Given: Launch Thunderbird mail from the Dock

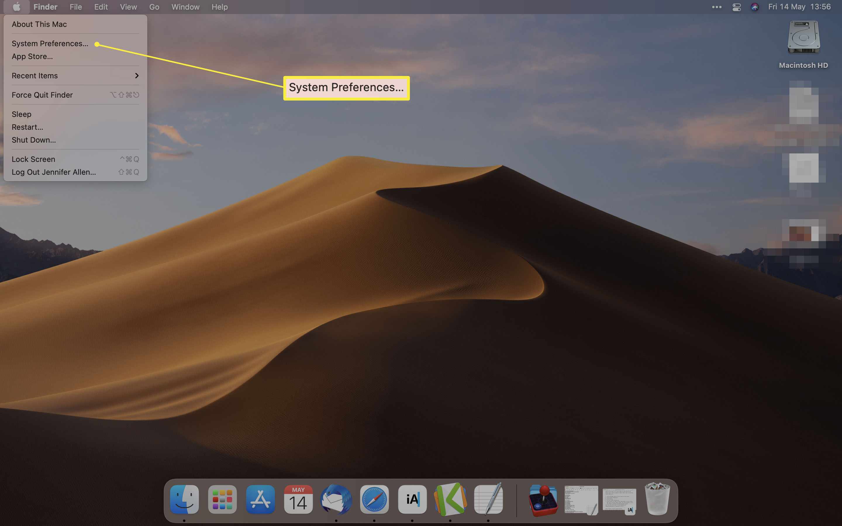Looking at the screenshot, I should [336, 500].
